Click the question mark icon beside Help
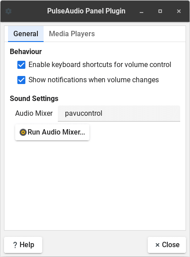This screenshot has height=257, width=190. pyautogui.click(x=15, y=245)
